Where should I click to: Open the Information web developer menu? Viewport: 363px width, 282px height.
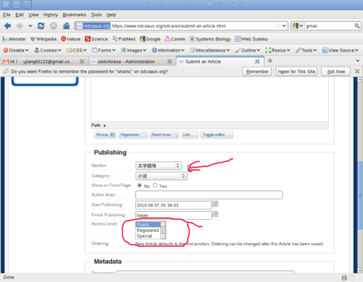(x=168, y=50)
